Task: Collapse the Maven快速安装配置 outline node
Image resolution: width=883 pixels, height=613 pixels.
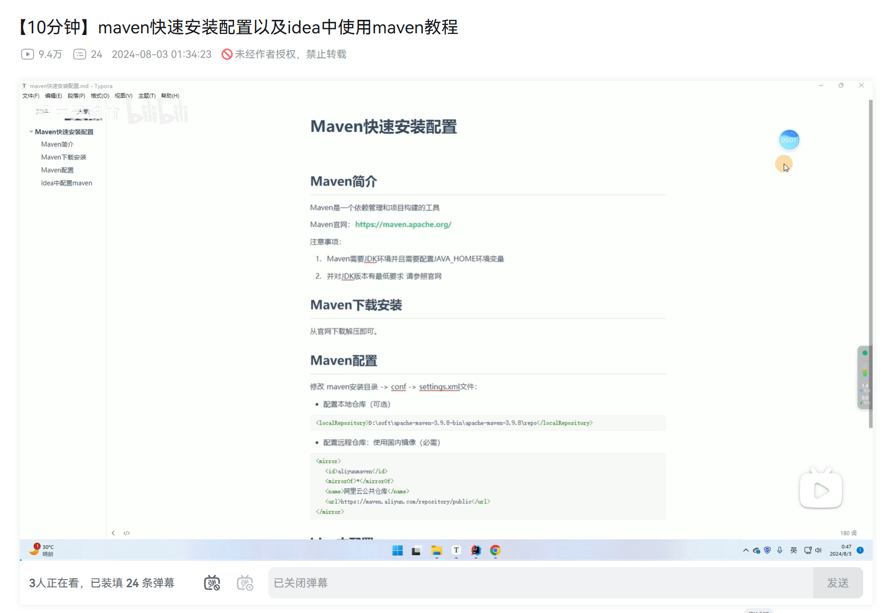Action: click(x=31, y=132)
